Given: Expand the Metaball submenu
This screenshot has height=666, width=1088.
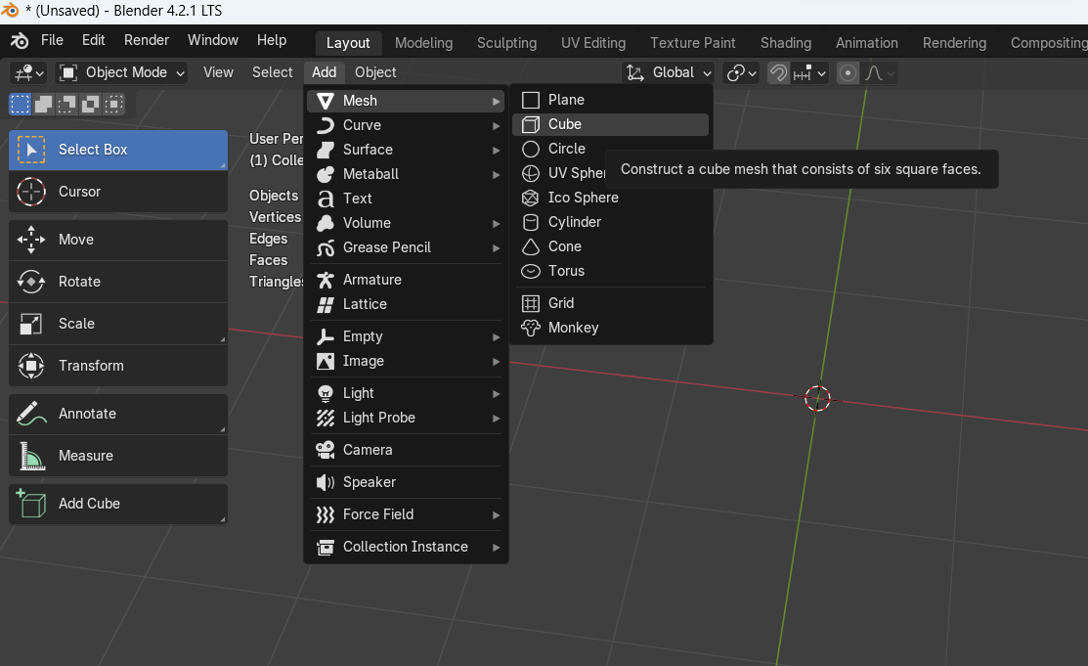Looking at the screenshot, I should pos(406,174).
